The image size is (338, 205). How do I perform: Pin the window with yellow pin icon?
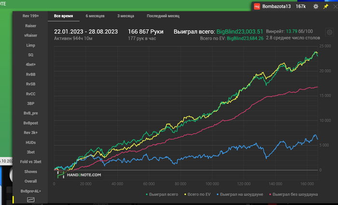(326, 6)
